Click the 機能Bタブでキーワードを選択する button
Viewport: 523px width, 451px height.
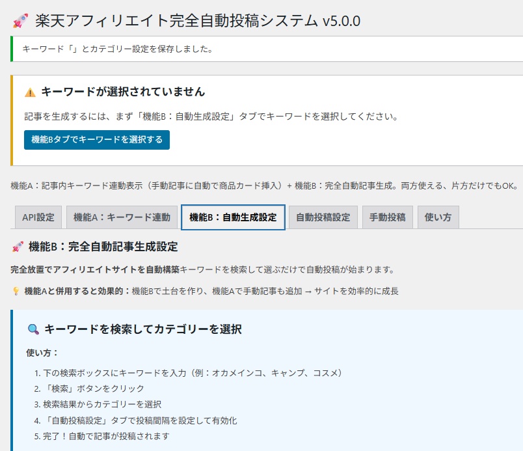[x=96, y=139]
